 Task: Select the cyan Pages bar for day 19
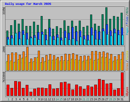pos(77,43)
